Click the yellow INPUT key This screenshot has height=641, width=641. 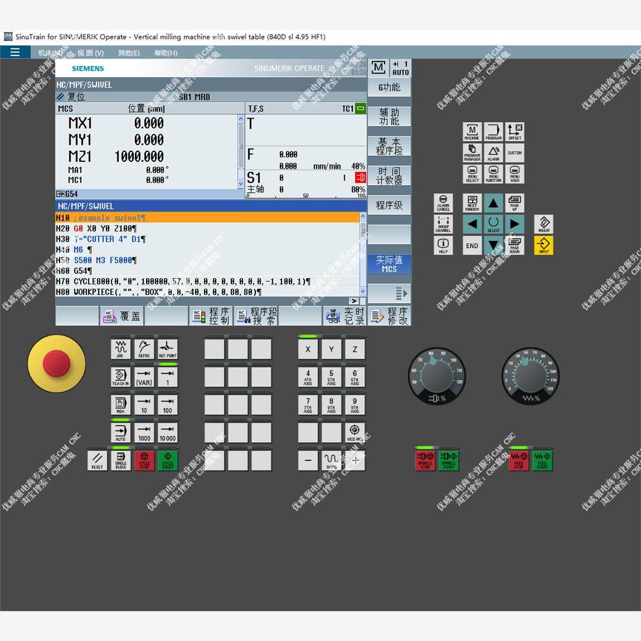(x=543, y=245)
